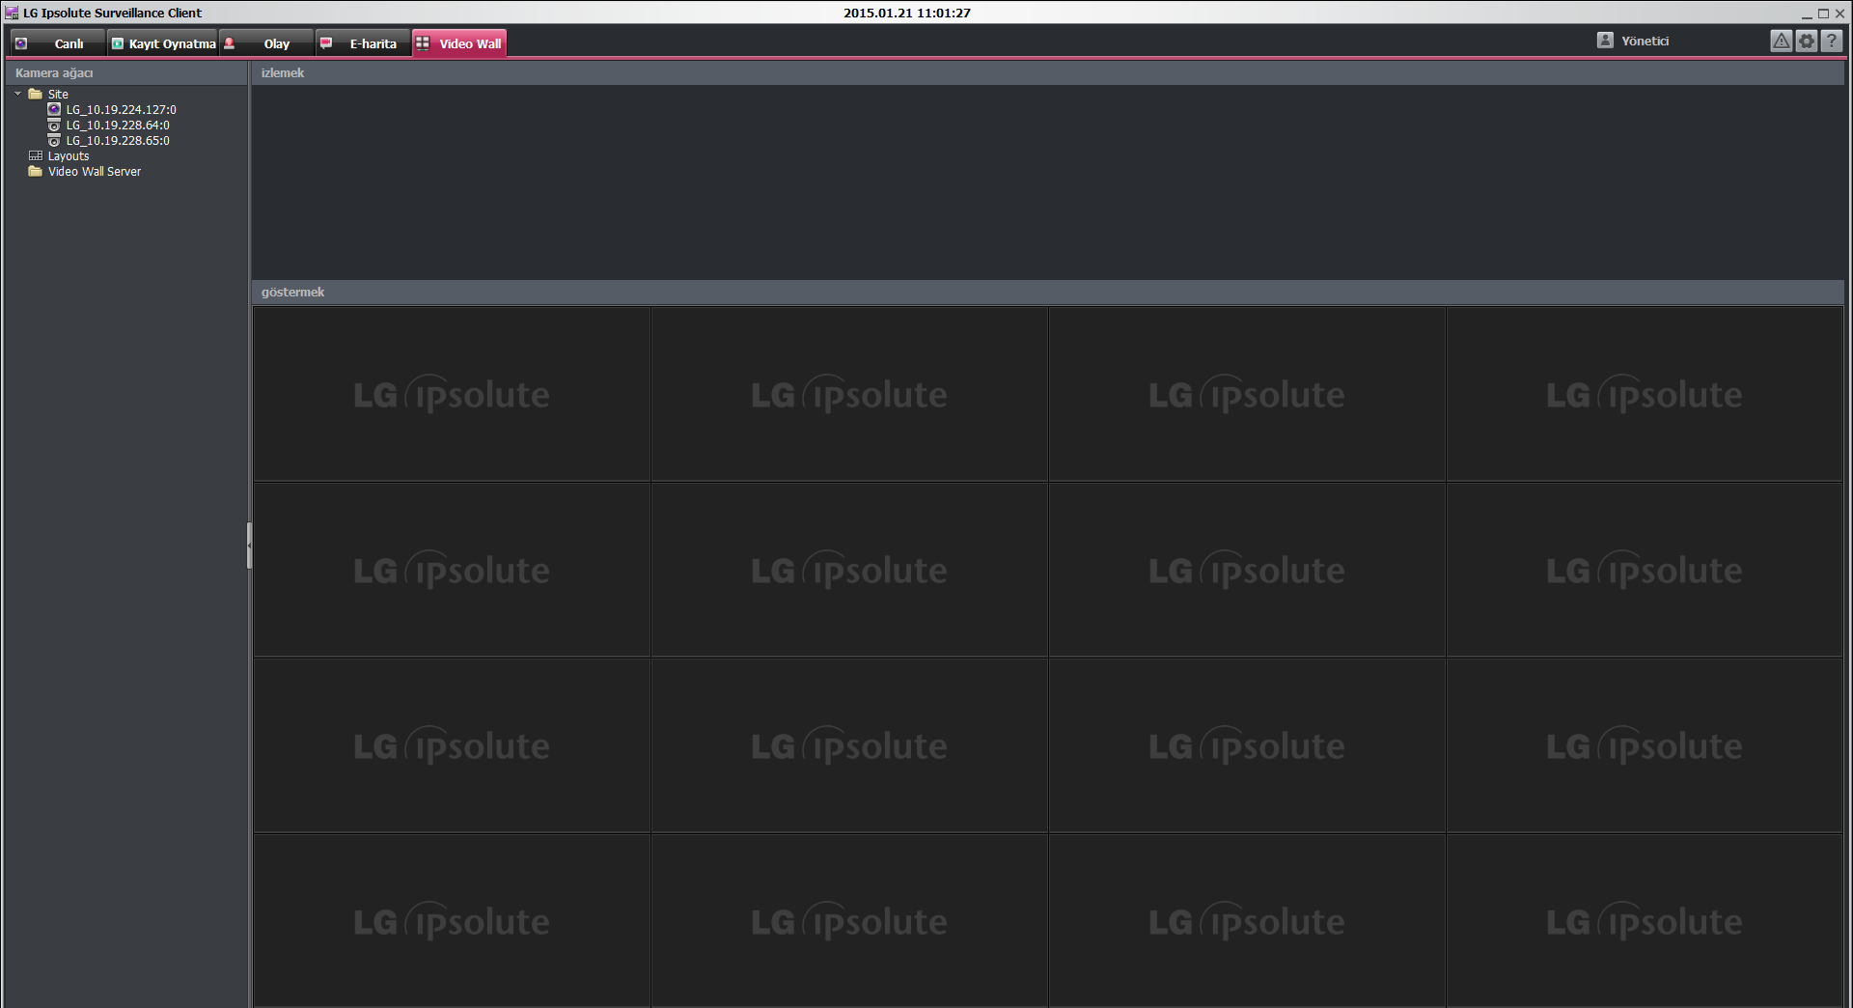
Task: Click the Site folder icon
Action: pos(36,94)
